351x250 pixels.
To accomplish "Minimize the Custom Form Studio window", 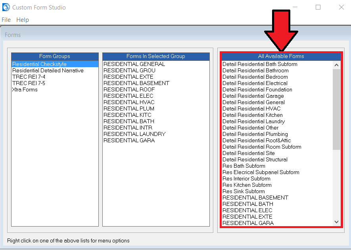I will 295,7.
